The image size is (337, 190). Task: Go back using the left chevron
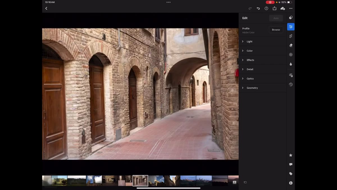coord(46,8)
